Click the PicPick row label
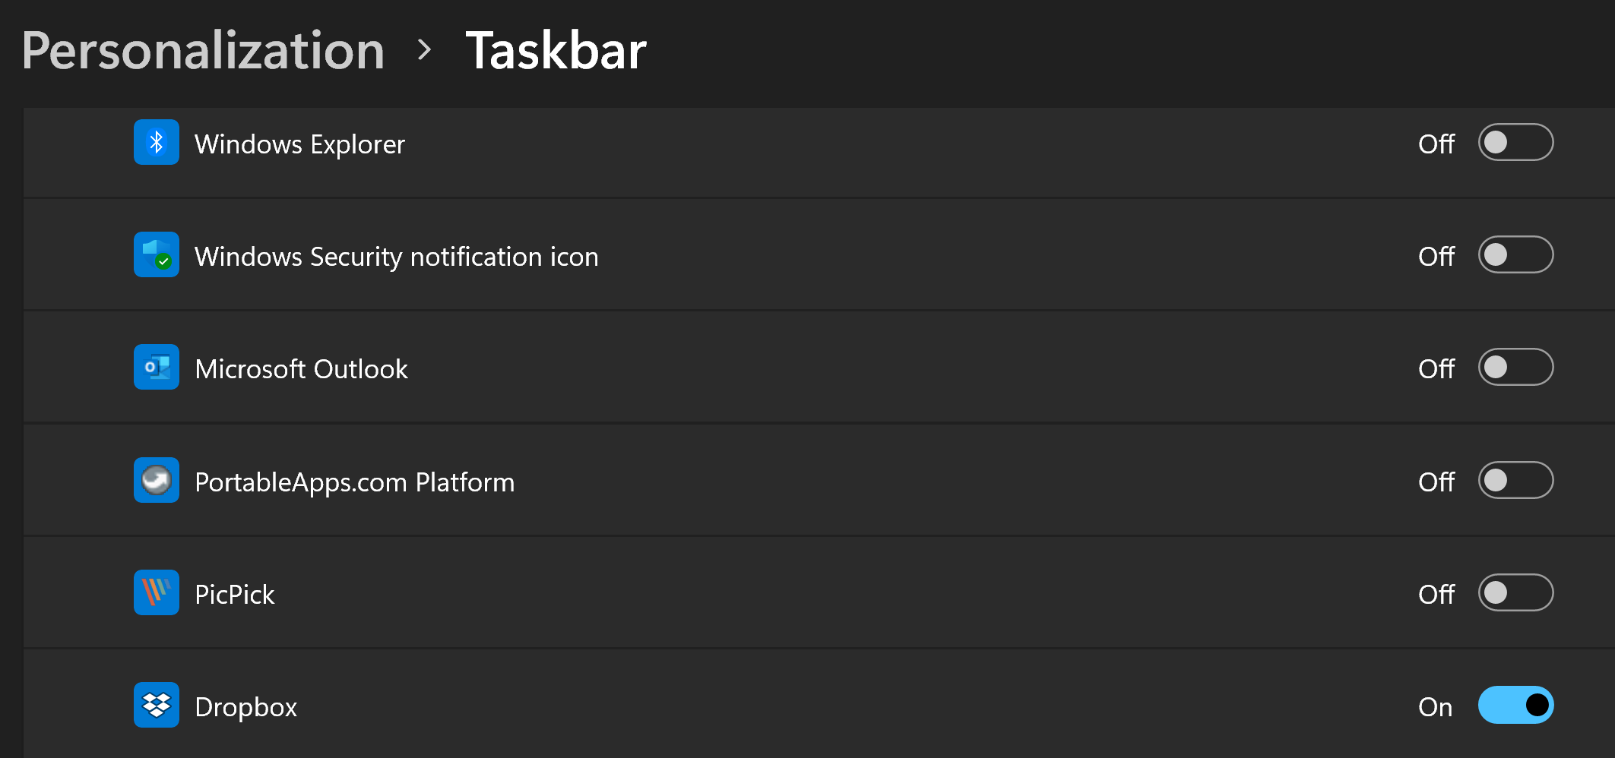Image resolution: width=1615 pixels, height=758 pixels. (234, 595)
